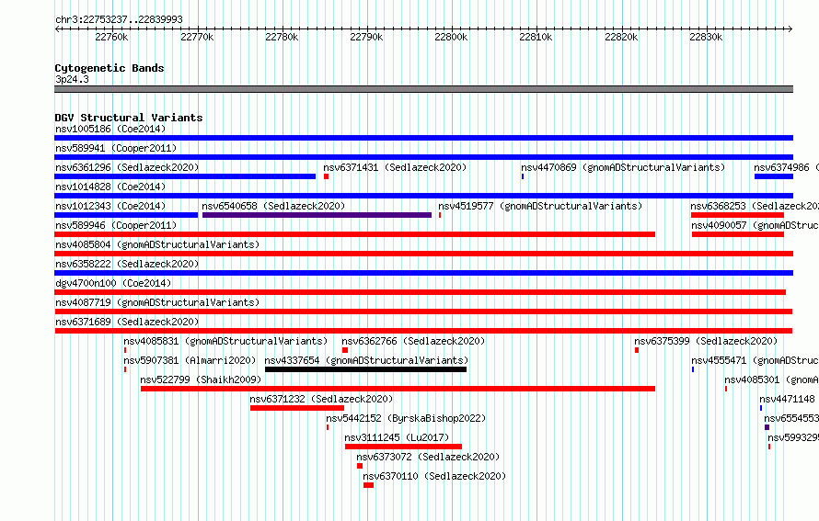Select the red nsv3111245 variant bar
The height and width of the screenshot is (521, 819).
pyautogui.click(x=403, y=447)
